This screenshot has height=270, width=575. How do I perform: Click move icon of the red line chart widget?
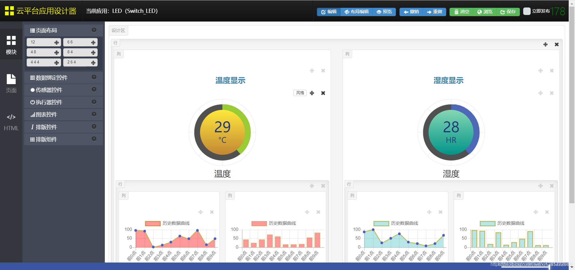click(x=201, y=212)
